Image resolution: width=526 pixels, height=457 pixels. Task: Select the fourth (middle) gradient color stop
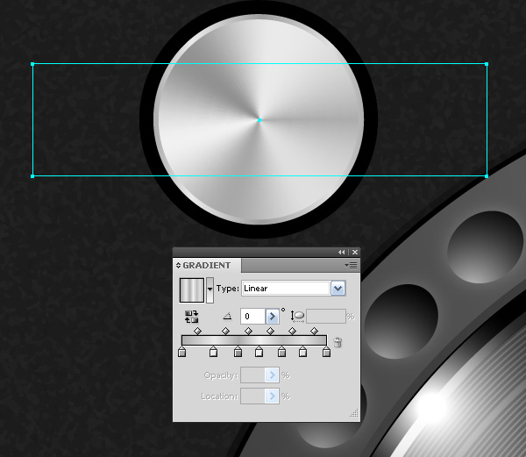point(259,352)
